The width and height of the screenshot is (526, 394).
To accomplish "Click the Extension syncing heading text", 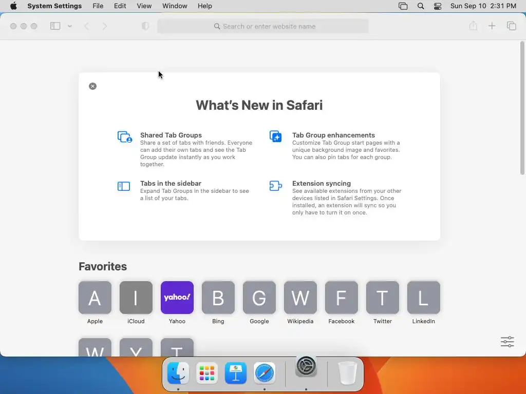I will point(322,183).
